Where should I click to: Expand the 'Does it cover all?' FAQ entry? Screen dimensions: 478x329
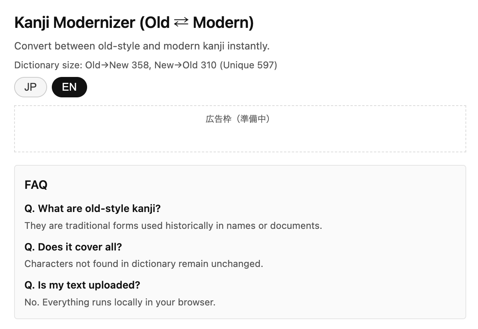point(73,247)
